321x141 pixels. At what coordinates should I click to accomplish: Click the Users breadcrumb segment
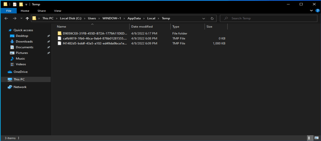tap(92, 19)
